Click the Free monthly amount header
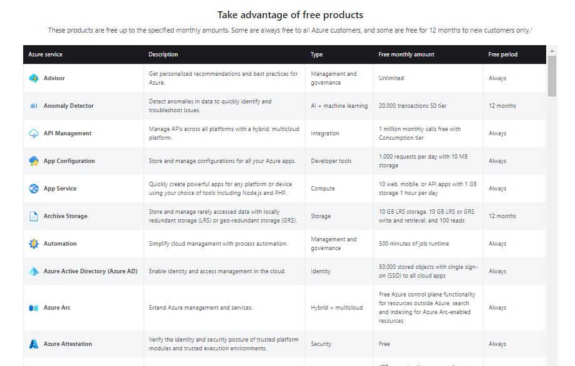 pos(406,55)
